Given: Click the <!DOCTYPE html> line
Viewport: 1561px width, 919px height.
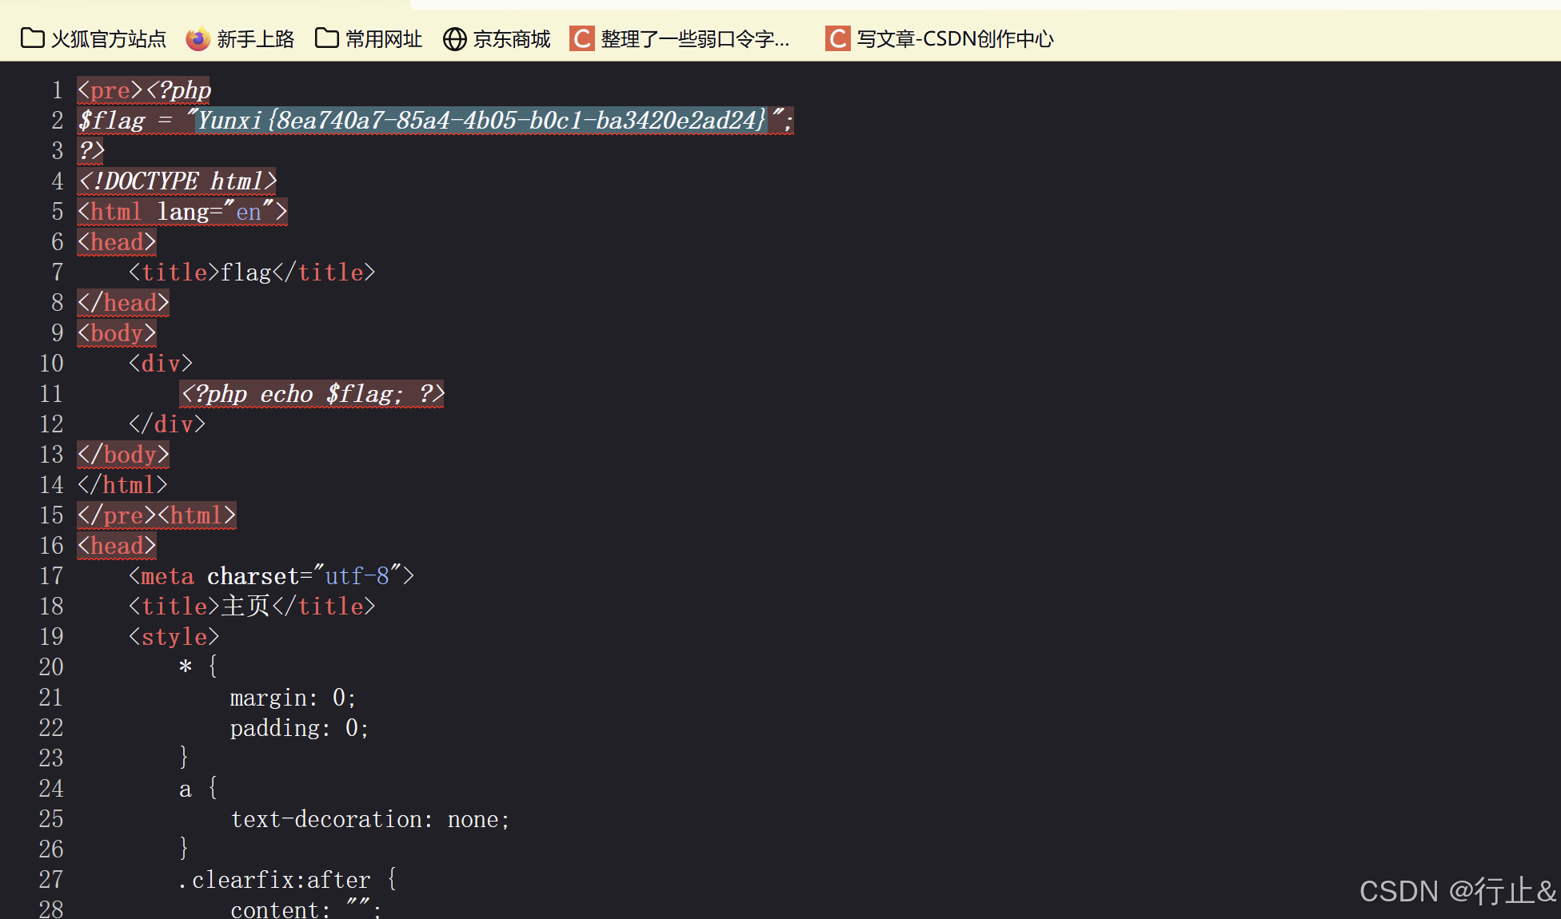Looking at the screenshot, I should (177, 181).
